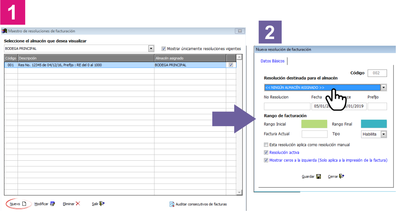Enable Esta resolución aplica como resolución manual

(x=266, y=145)
